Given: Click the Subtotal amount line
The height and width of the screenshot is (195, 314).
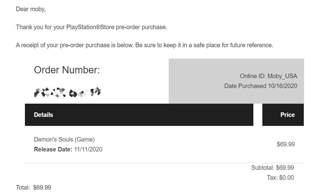Looking at the screenshot, I should [x=273, y=168].
